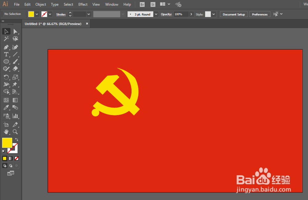Viewport: 308px width, 200px height.
Task: Activate the Mesh tool
Action: 6,100
